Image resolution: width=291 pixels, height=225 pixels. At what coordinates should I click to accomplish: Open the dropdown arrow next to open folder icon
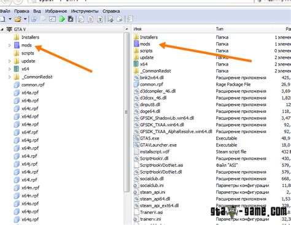25,19
